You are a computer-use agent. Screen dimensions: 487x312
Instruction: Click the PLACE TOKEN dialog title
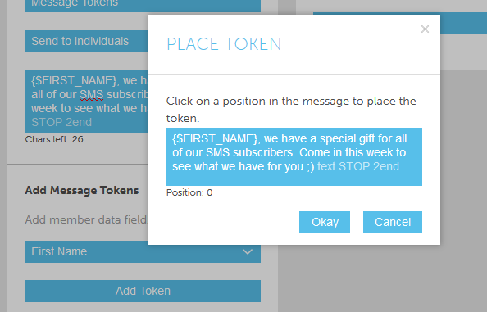coord(224,44)
